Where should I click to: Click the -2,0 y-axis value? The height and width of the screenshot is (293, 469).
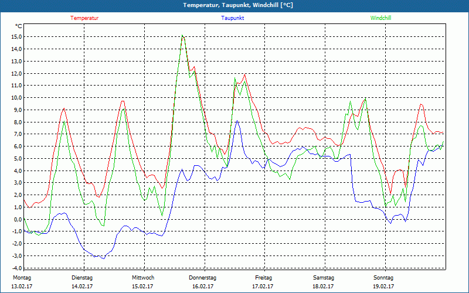click(17, 244)
